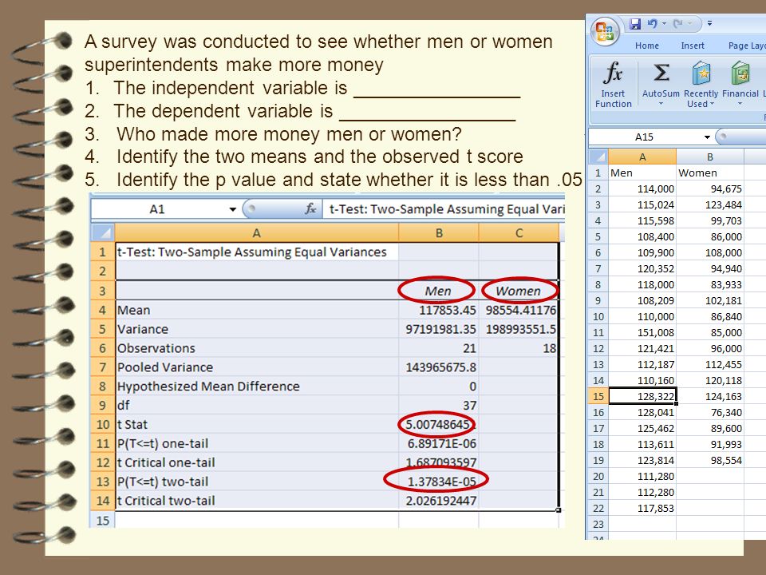Switch to the Home ribbon tab
The height and width of the screenshot is (575, 766).
[x=647, y=46]
